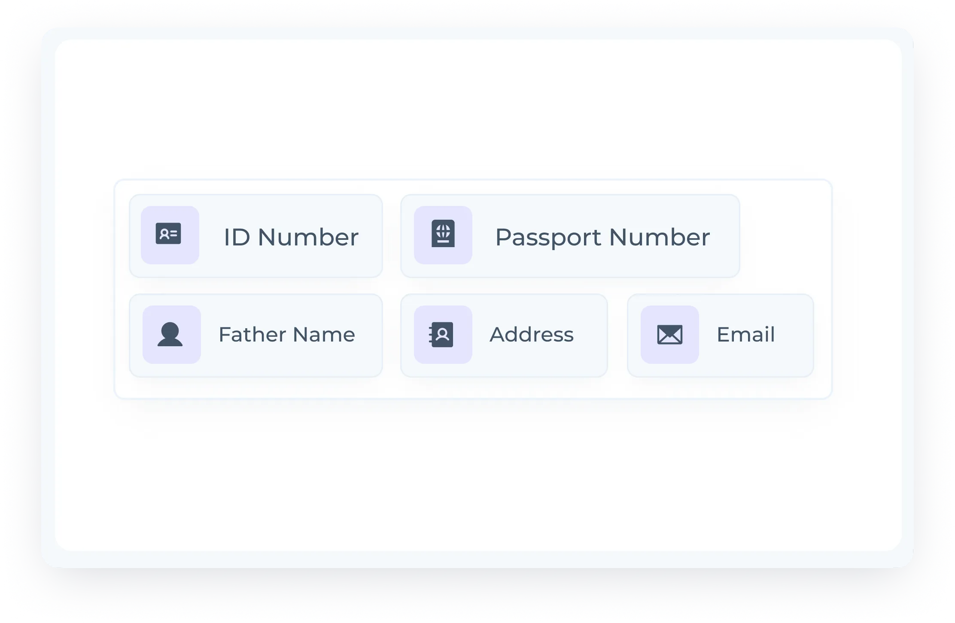Click the Father Name field card
This screenshot has height=623, width=955.
[258, 335]
